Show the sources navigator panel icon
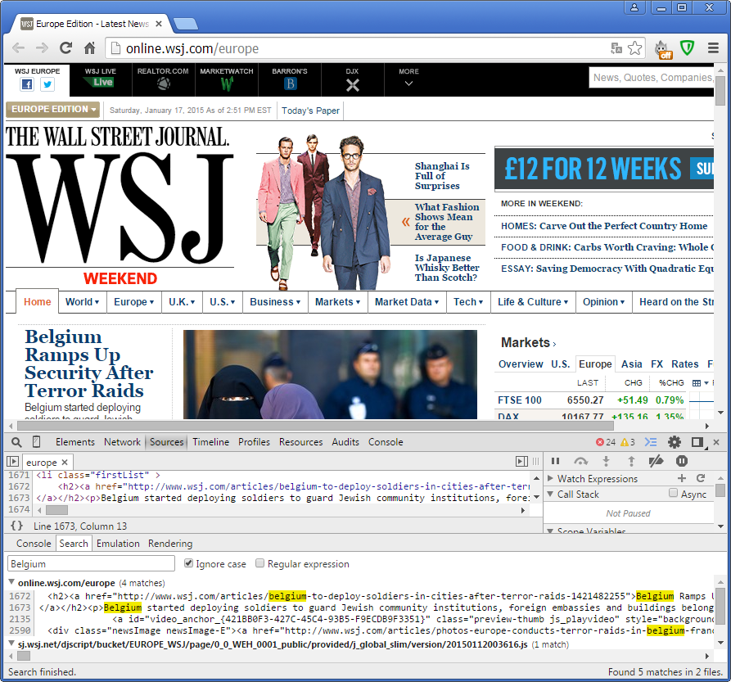The image size is (731, 682). pos(12,462)
